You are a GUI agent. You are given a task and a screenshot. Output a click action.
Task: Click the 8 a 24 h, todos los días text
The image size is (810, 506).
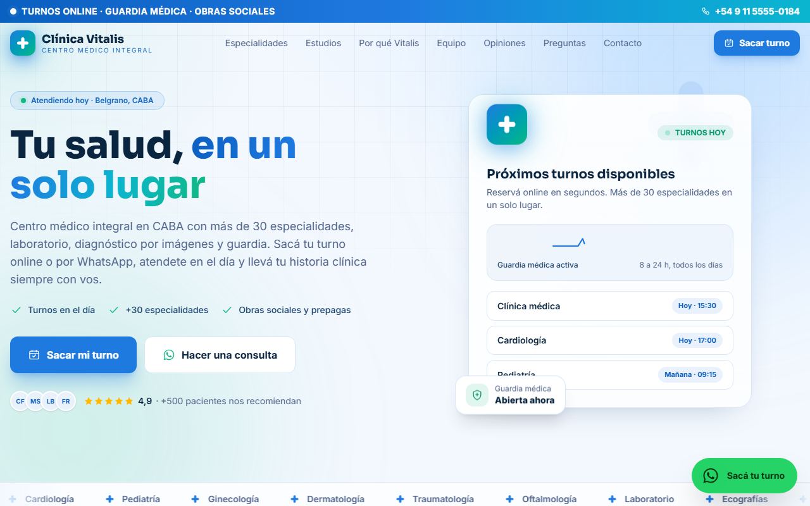tap(681, 265)
